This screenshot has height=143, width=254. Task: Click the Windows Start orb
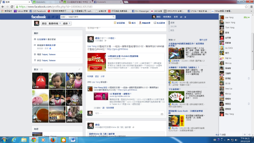(4, 140)
